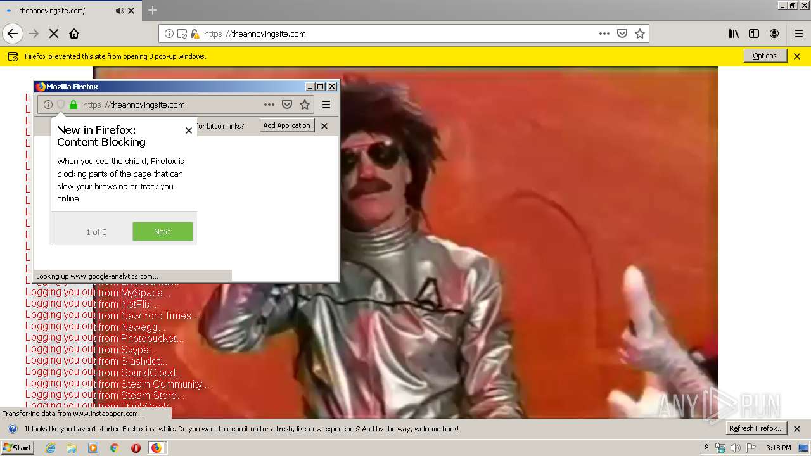811x456 pixels.
Task: Launch Internet Explorer from taskbar
Action: [x=51, y=448]
